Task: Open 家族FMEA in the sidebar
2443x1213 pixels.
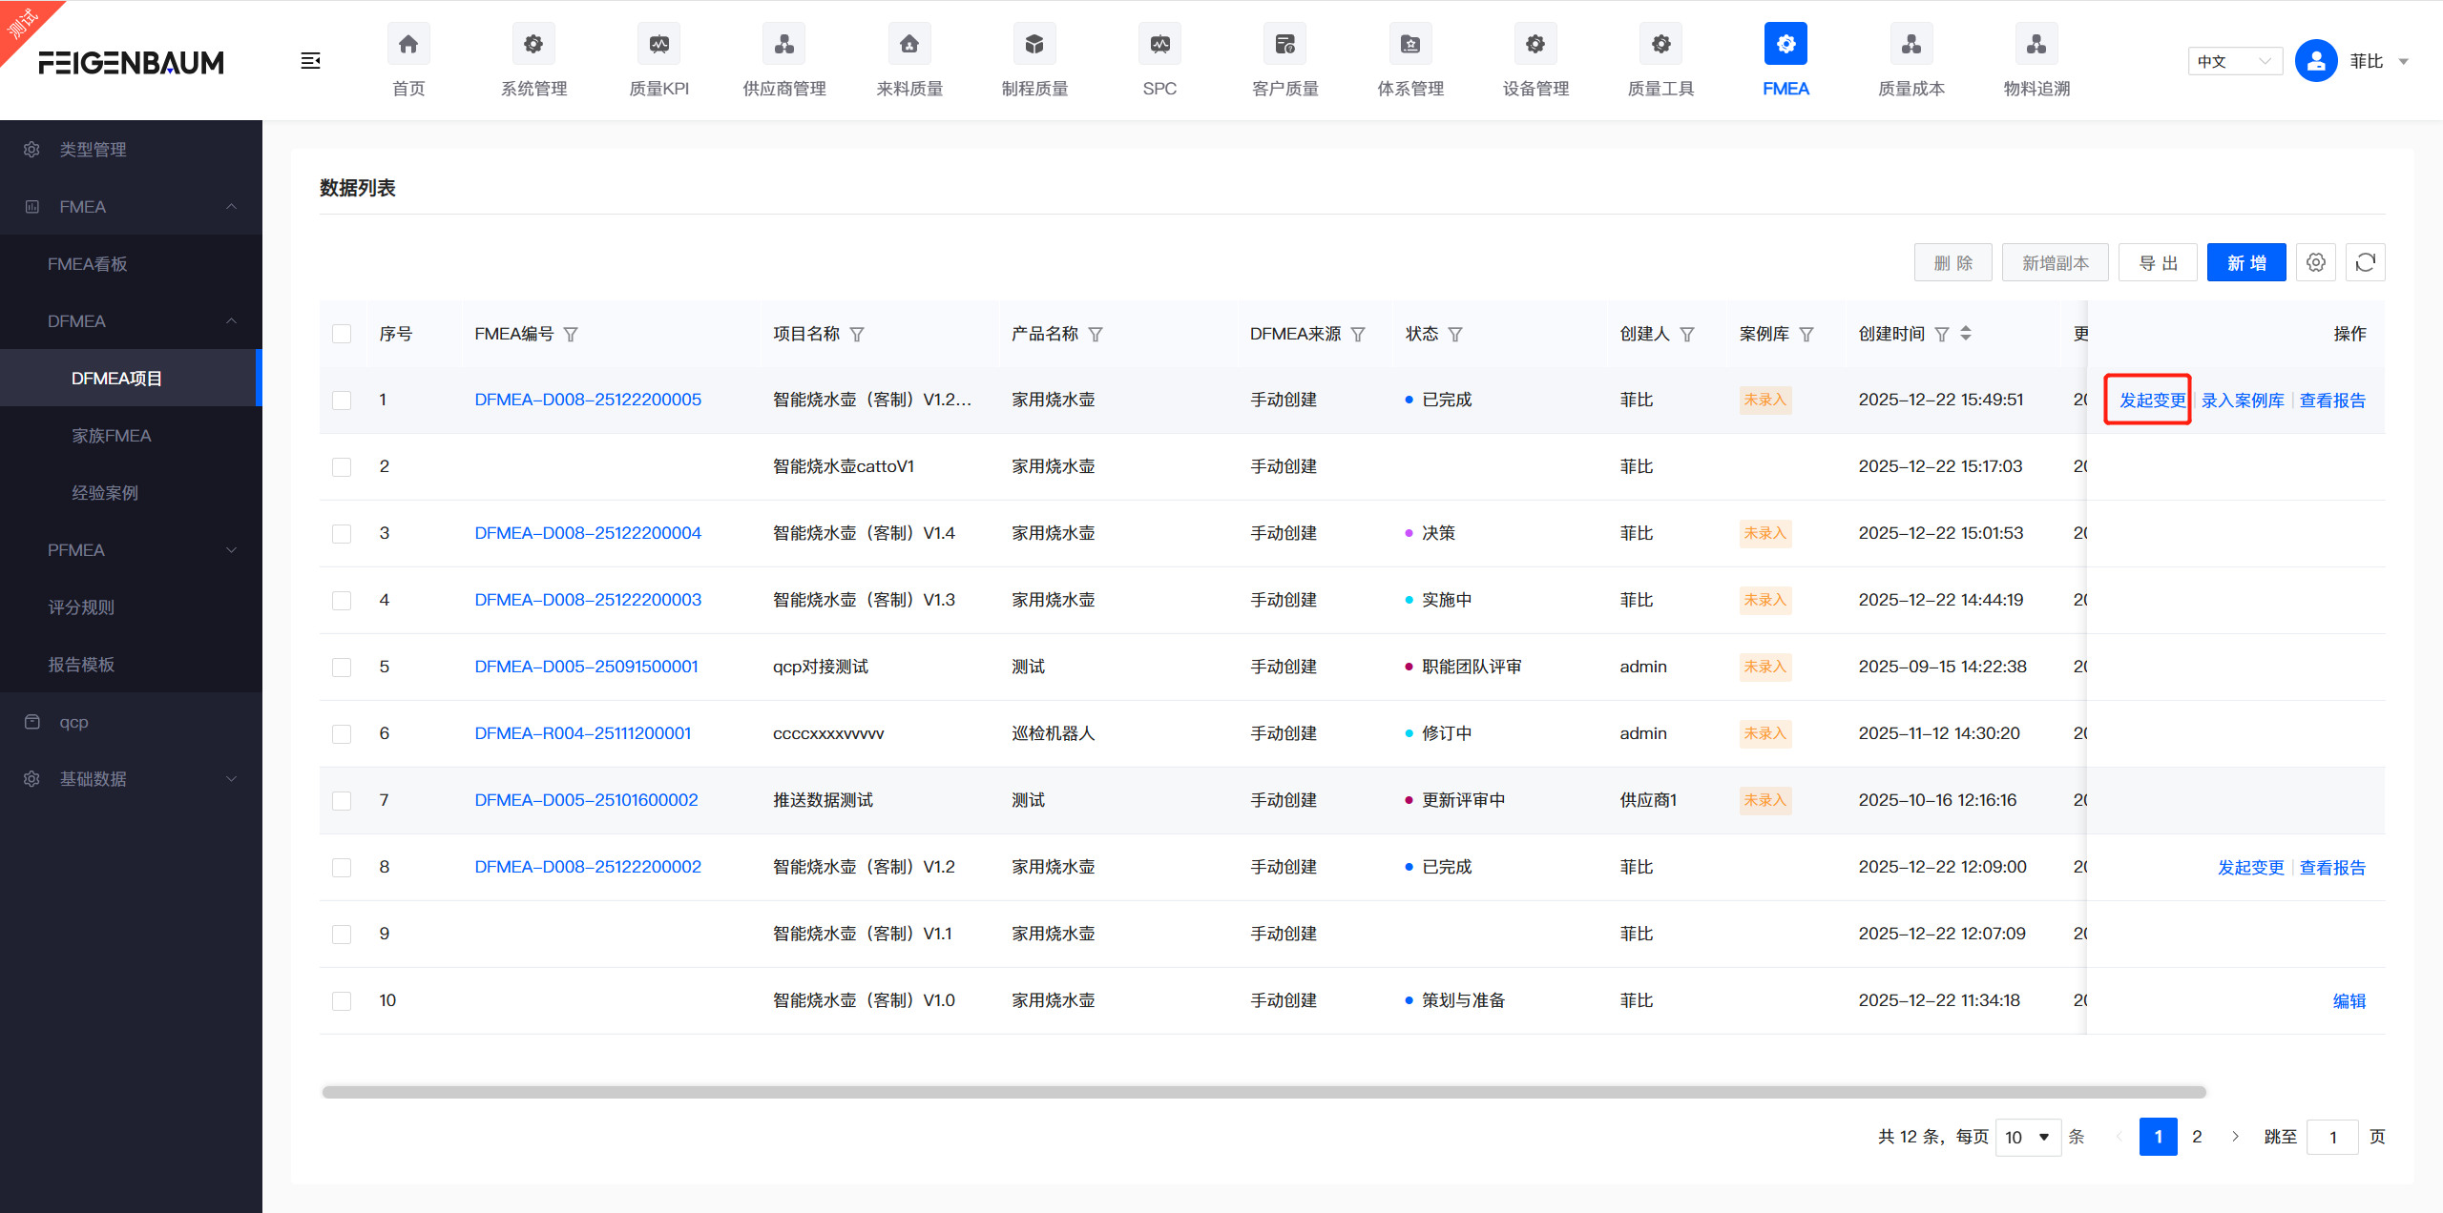Action: tap(112, 436)
